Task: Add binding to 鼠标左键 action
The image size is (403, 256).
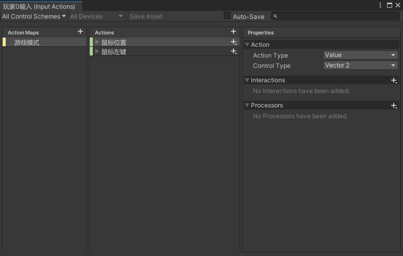Action: [x=233, y=51]
